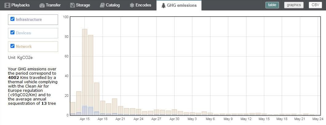Switch to the Catalog tab
326x125 pixels.
tap(110, 5)
